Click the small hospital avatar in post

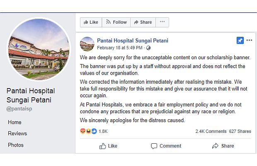[x=87, y=44]
